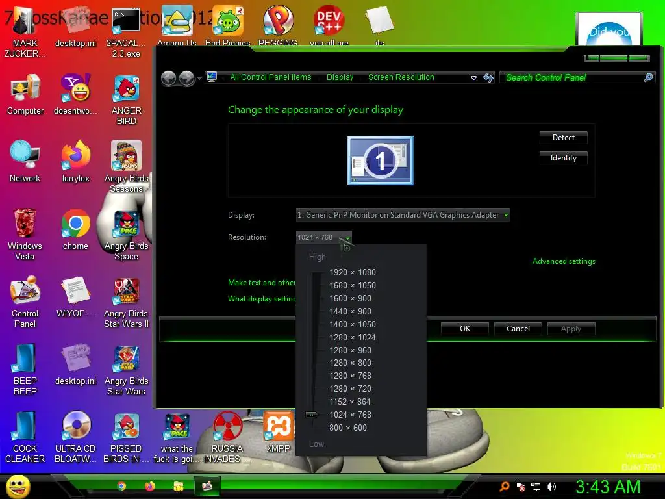665x499 pixels.
Task: Collapse the Resolution 1024 × 768 dropdown
Action: [323, 237]
